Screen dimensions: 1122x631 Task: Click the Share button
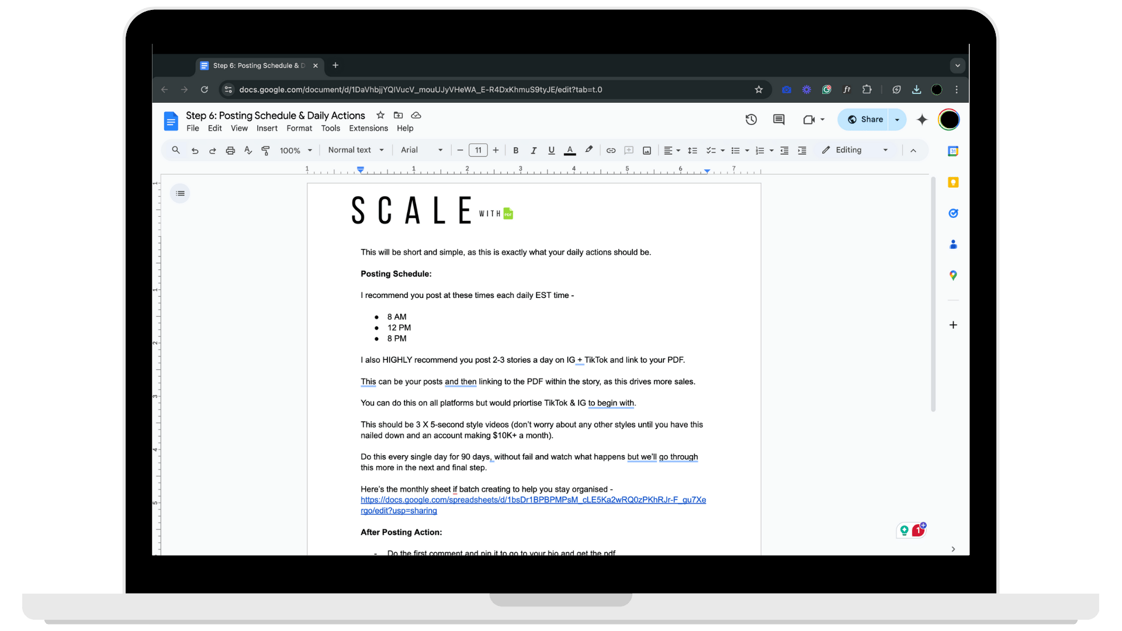tap(865, 120)
